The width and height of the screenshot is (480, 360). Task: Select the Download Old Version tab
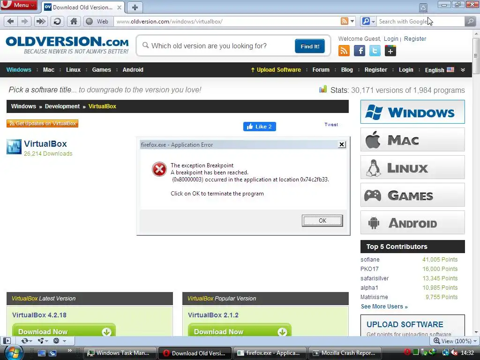click(82, 7)
